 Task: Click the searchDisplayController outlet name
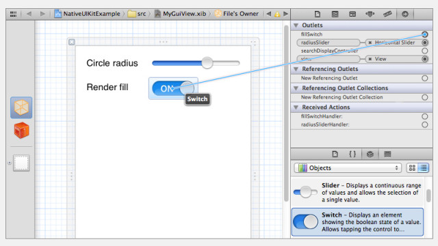[330, 51]
